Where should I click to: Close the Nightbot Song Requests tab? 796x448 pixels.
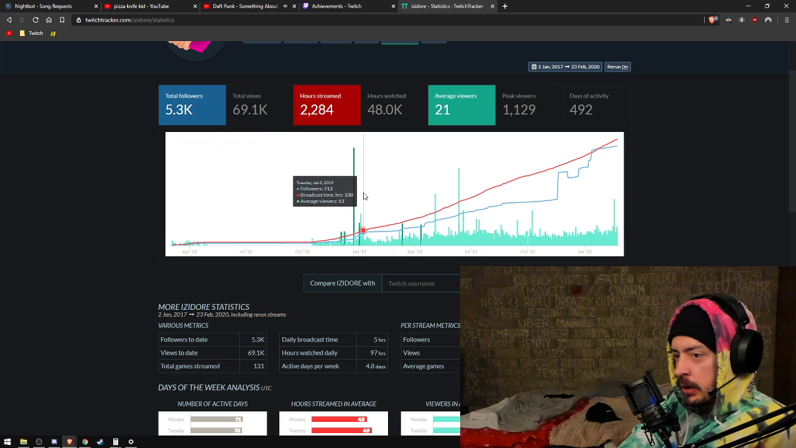[x=96, y=6]
